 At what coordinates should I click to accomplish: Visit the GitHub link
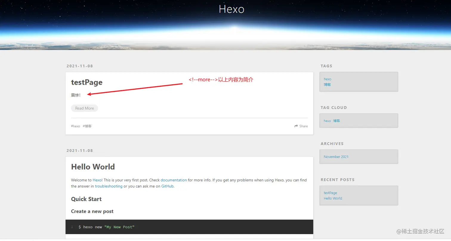click(x=167, y=186)
